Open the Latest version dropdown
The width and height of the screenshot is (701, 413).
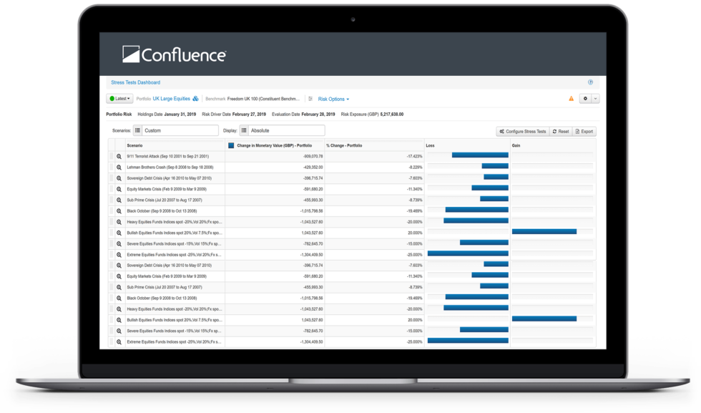pos(119,99)
